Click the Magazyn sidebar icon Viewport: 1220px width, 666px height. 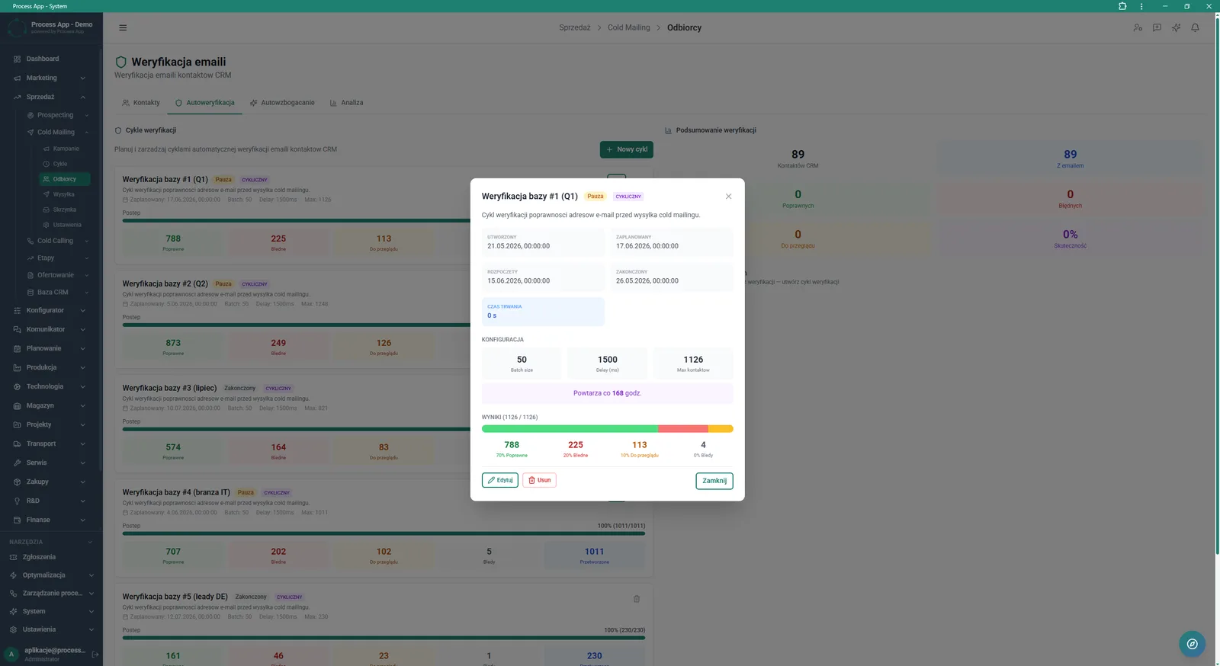17,405
